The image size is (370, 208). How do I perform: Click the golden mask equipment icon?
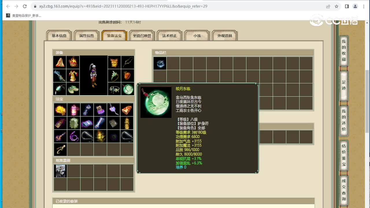pos(114,62)
